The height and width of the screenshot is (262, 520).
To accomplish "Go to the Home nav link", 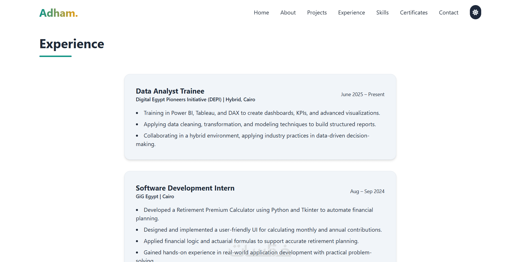I will point(261,13).
